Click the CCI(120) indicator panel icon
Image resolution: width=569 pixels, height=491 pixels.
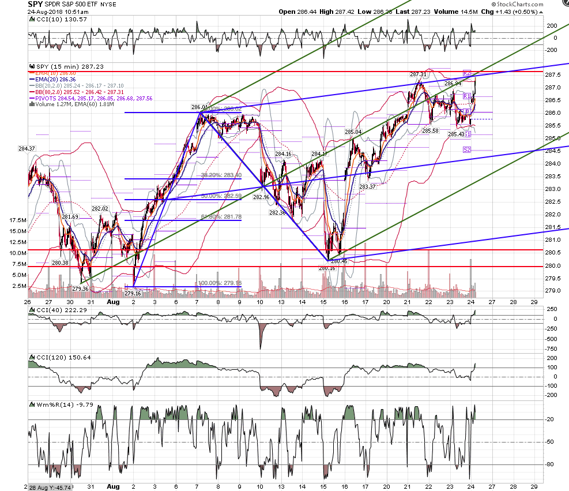coord(32,357)
